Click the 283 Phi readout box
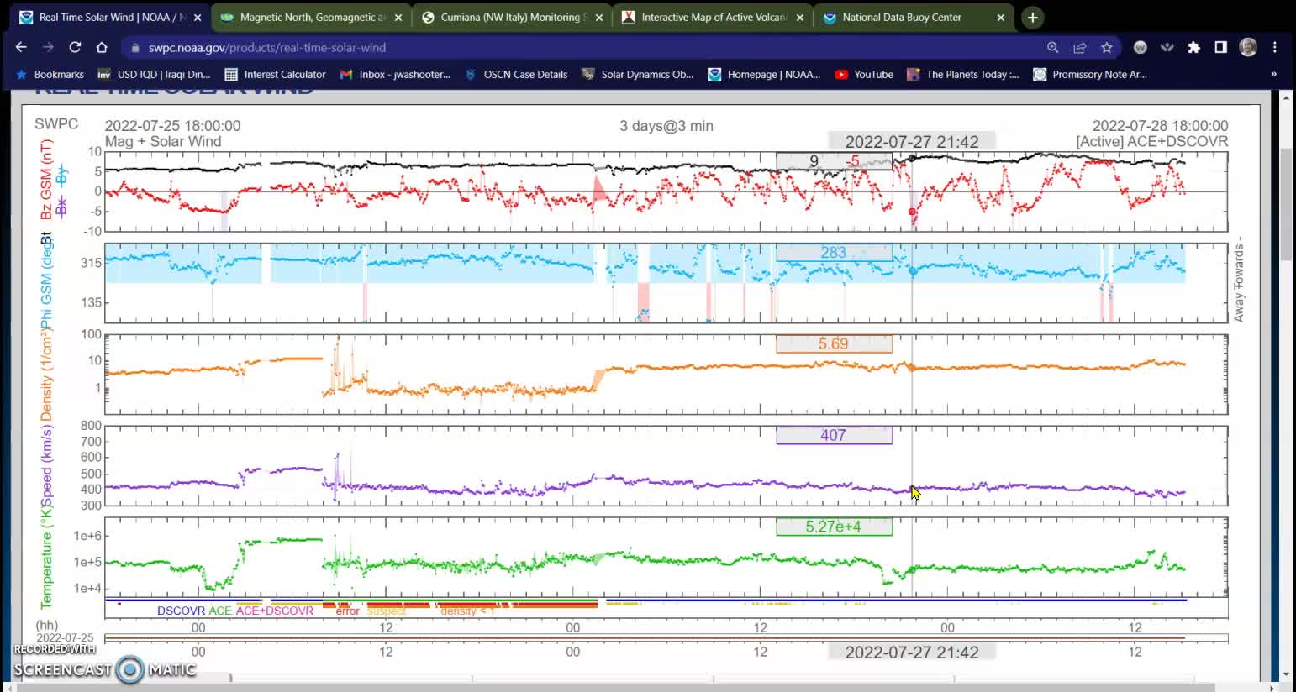This screenshot has width=1296, height=692. pyautogui.click(x=834, y=253)
